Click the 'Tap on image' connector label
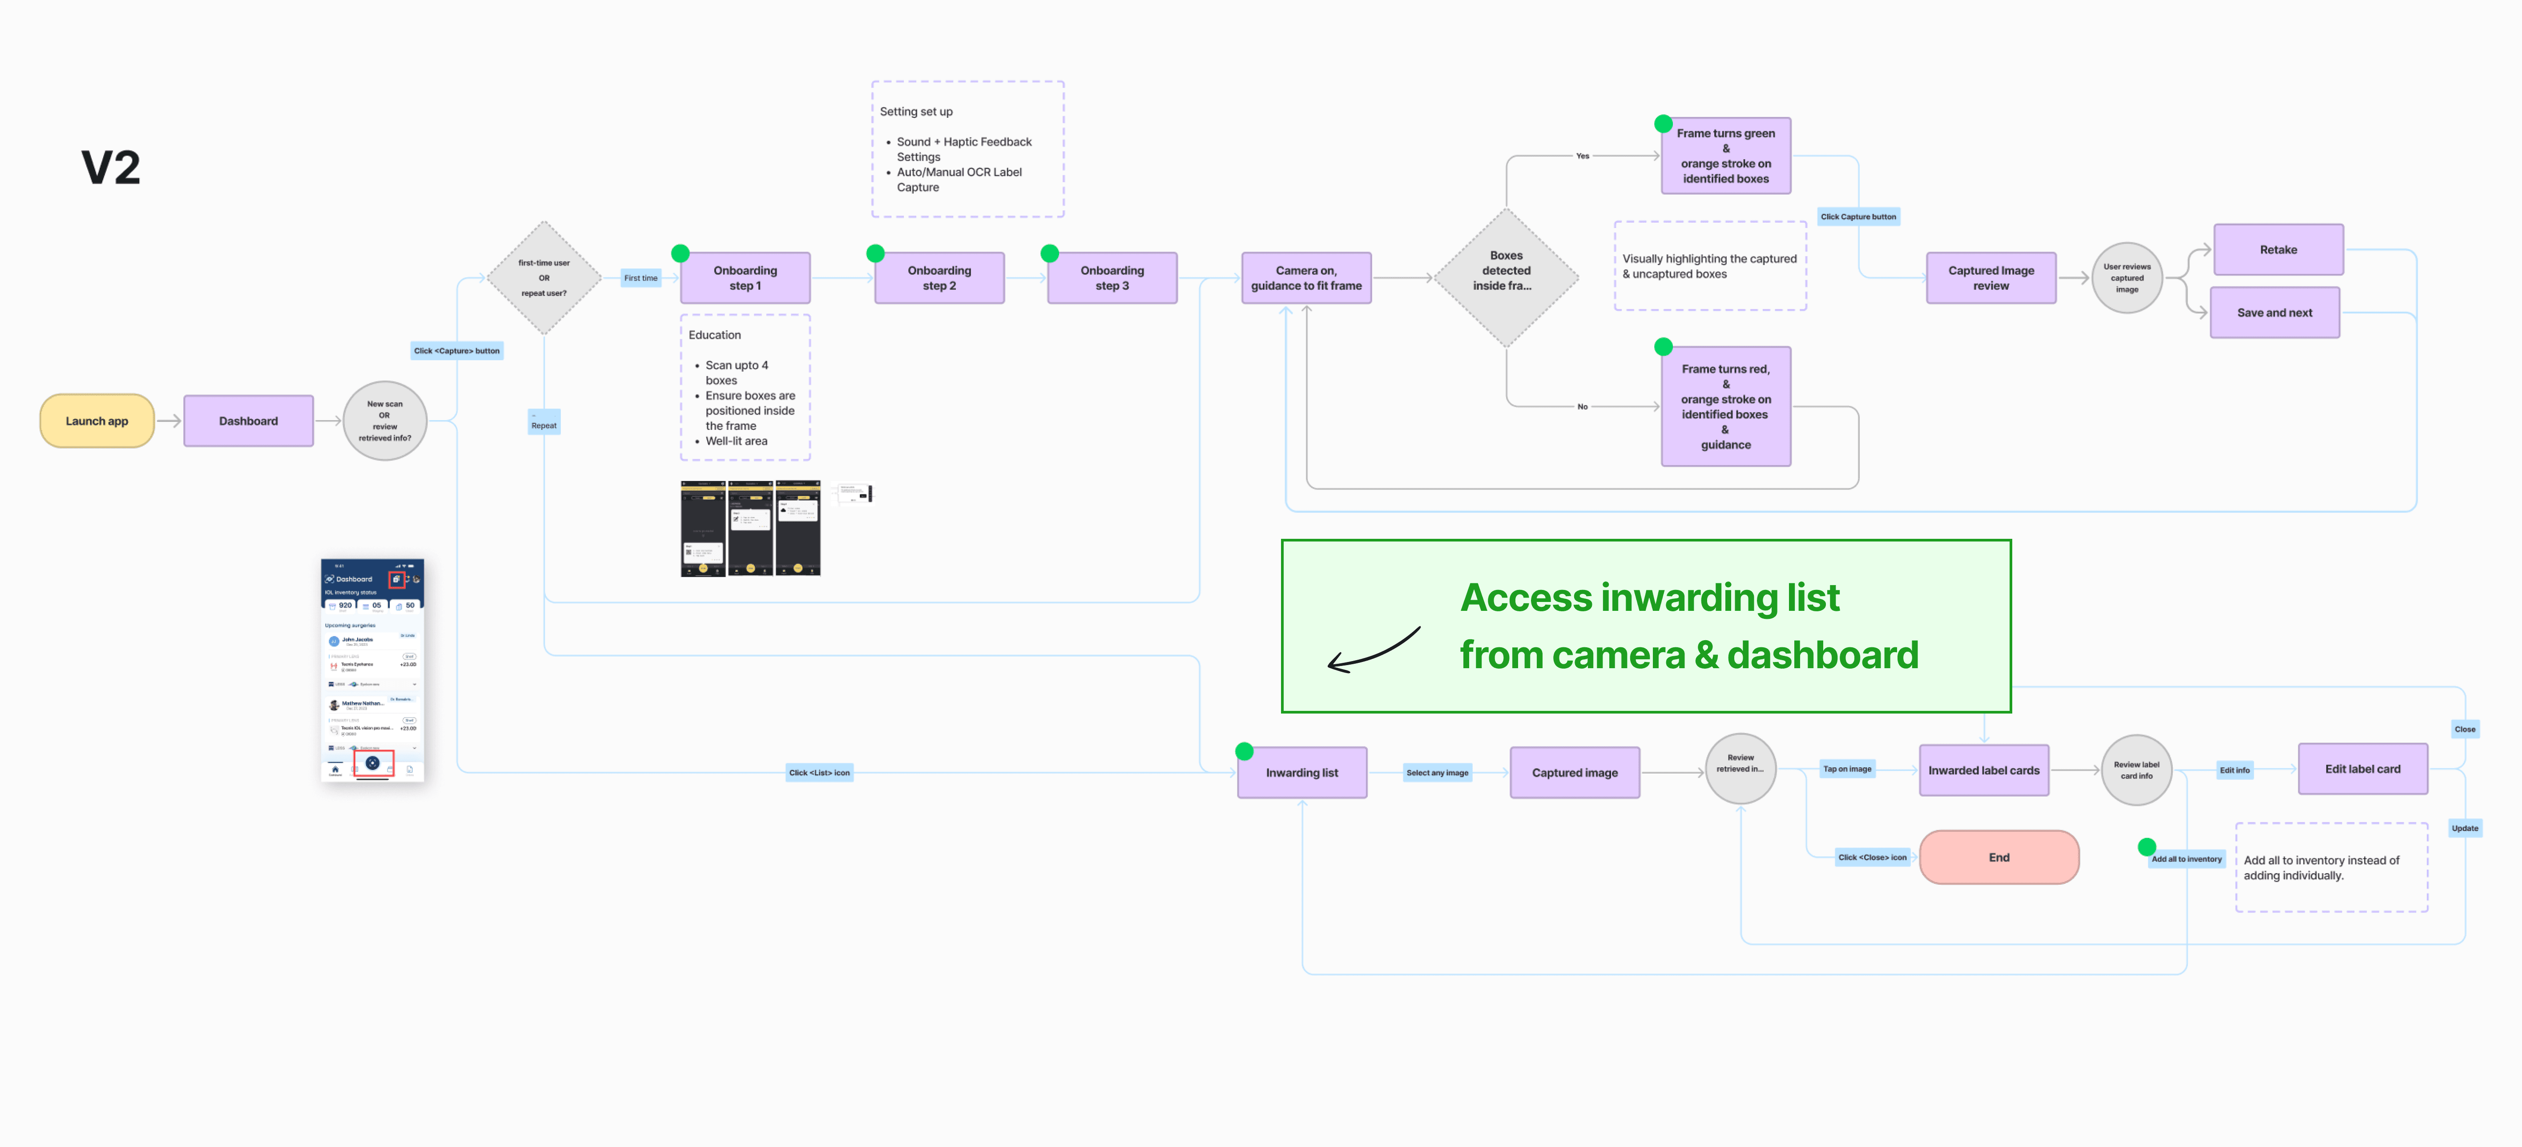2522x1147 pixels. 1846,768
